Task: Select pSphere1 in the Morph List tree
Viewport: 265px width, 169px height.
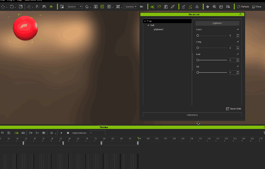Action: coord(159,29)
